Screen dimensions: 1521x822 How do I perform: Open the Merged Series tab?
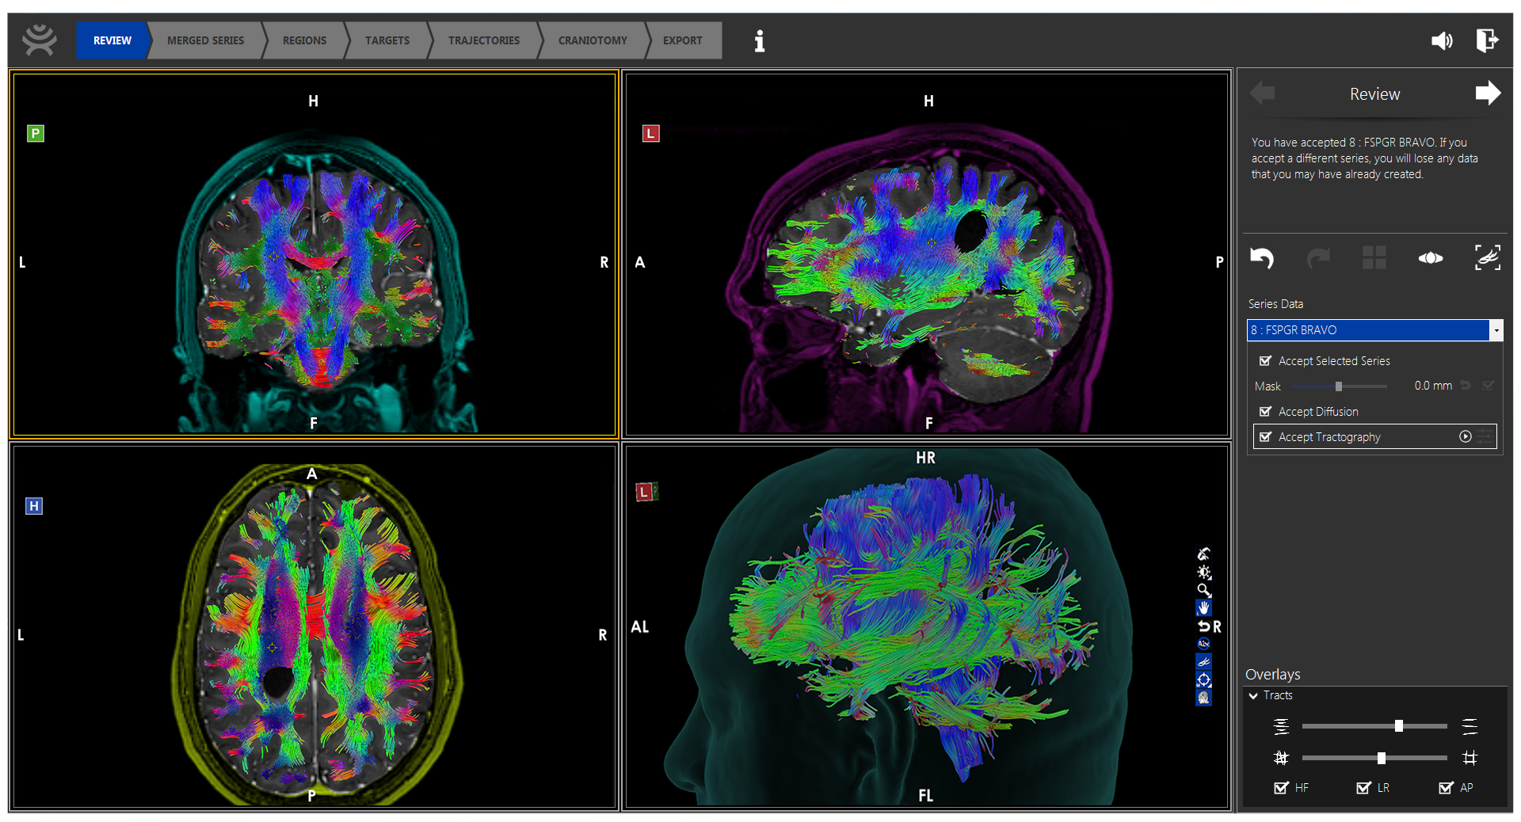click(205, 40)
